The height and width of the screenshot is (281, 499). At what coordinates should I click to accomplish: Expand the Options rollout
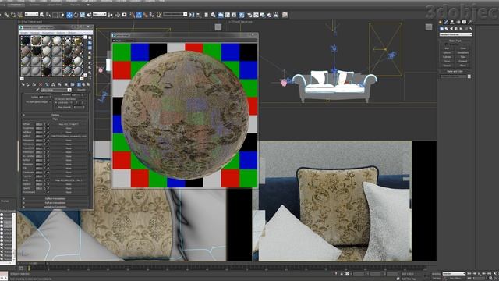click(55, 115)
